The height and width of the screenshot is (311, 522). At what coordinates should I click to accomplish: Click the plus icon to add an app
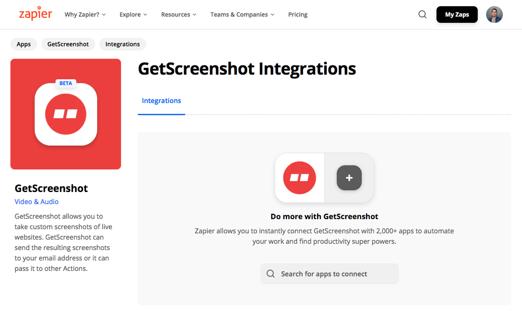tap(349, 178)
